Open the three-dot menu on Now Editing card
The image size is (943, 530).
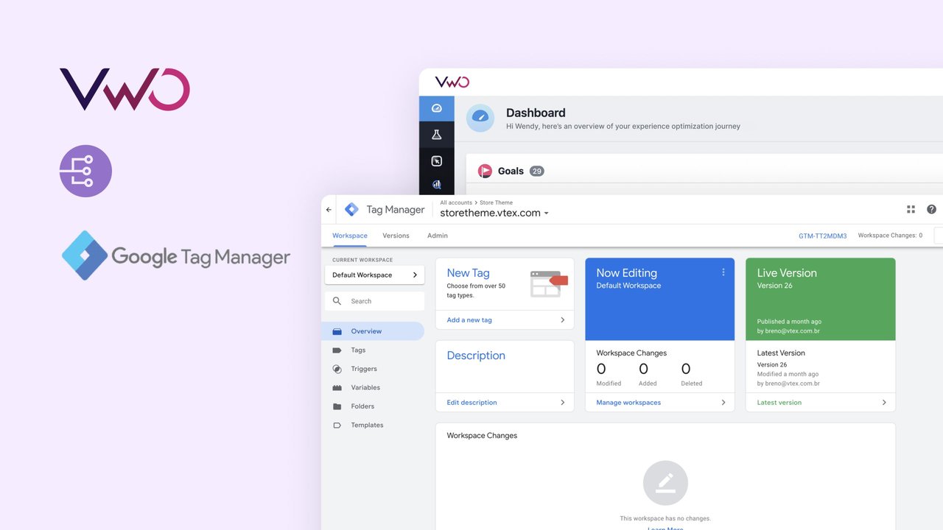[x=723, y=272]
